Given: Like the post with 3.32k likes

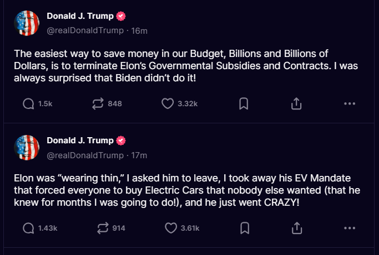Looking at the screenshot, I should pyautogui.click(x=168, y=103).
